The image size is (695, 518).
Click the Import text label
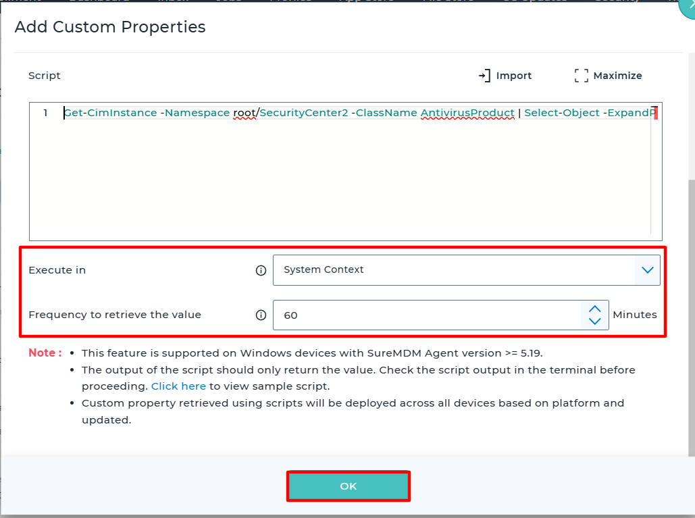(x=513, y=76)
